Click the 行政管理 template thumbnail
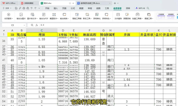 (161, 16)
